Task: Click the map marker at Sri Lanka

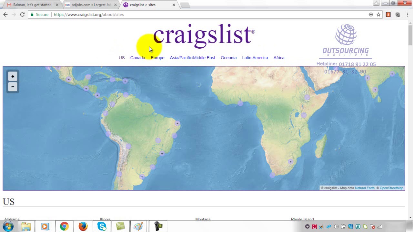Action: (375, 90)
